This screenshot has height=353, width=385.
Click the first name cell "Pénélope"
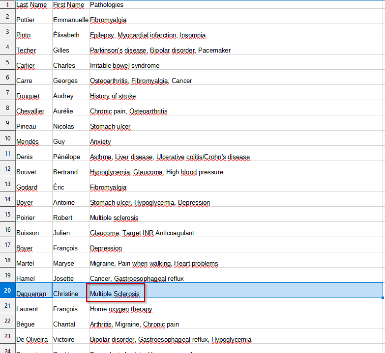[66, 157]
